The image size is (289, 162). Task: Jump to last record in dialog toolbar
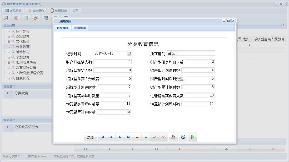click(128, 137)
